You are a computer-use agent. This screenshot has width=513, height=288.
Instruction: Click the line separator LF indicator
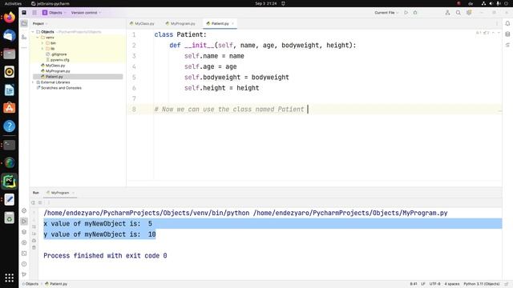tap(423, 284)
